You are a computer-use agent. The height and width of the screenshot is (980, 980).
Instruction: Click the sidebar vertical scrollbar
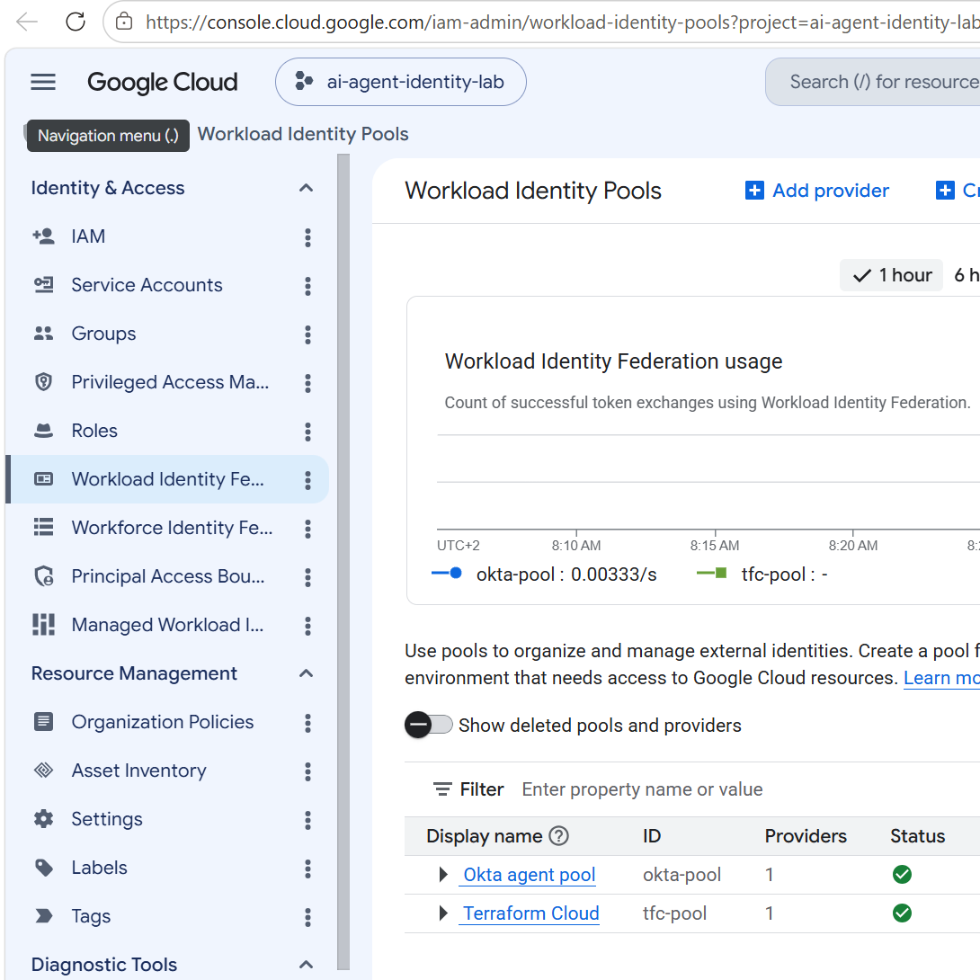tap(343, 563)
